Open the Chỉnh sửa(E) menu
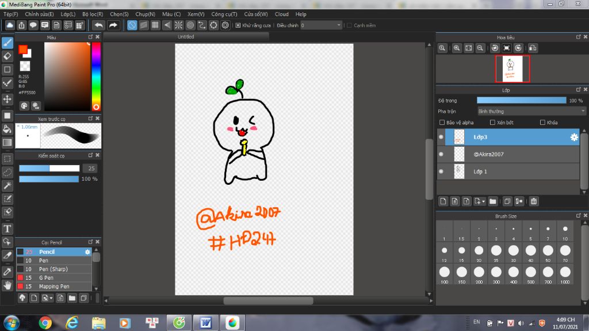Screen dimensions: 589x331 click(40, 14)
